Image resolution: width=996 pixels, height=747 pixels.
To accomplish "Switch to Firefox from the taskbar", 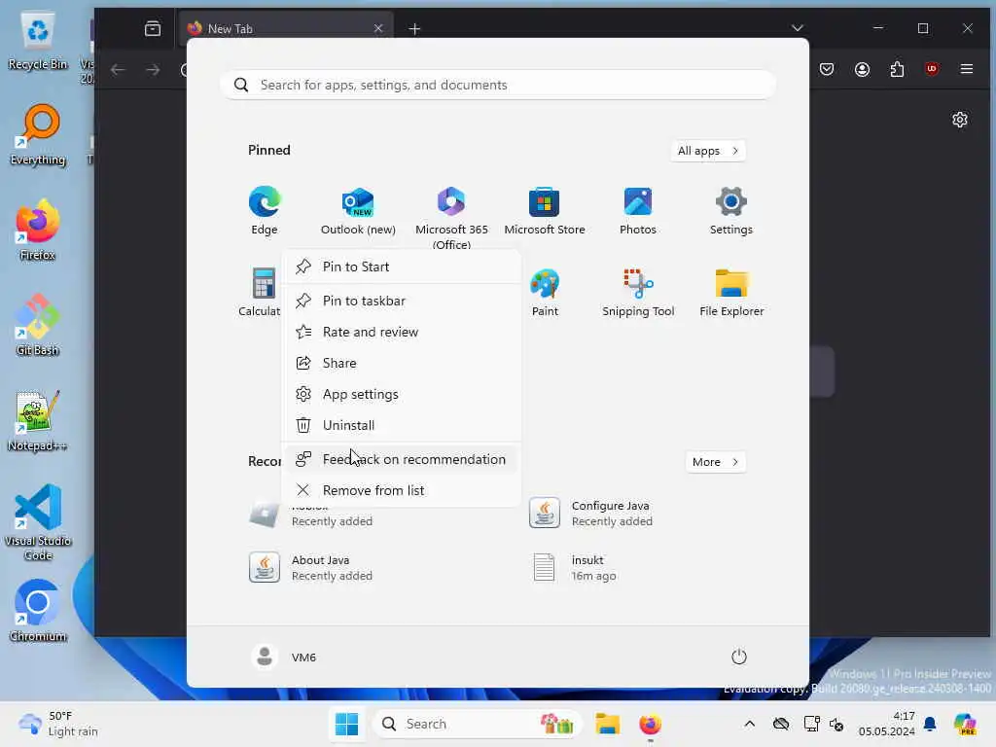I will 650,724.
